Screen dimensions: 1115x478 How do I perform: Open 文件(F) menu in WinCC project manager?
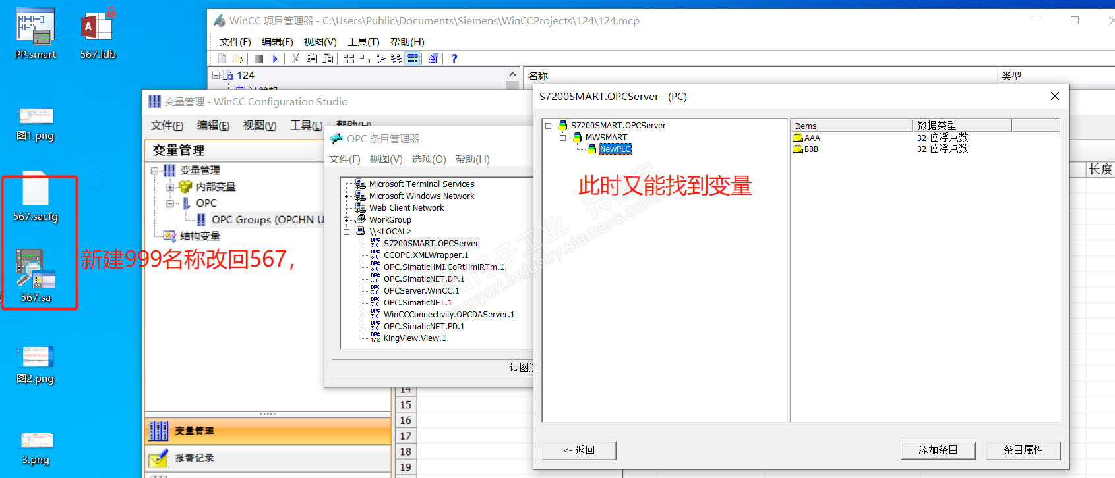(x=235, y=41)
